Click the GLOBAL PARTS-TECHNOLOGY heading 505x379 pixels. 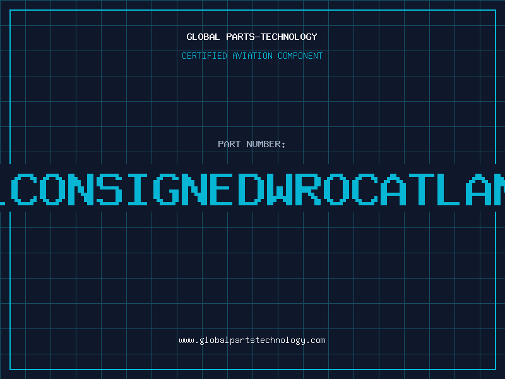pos(252,37)
